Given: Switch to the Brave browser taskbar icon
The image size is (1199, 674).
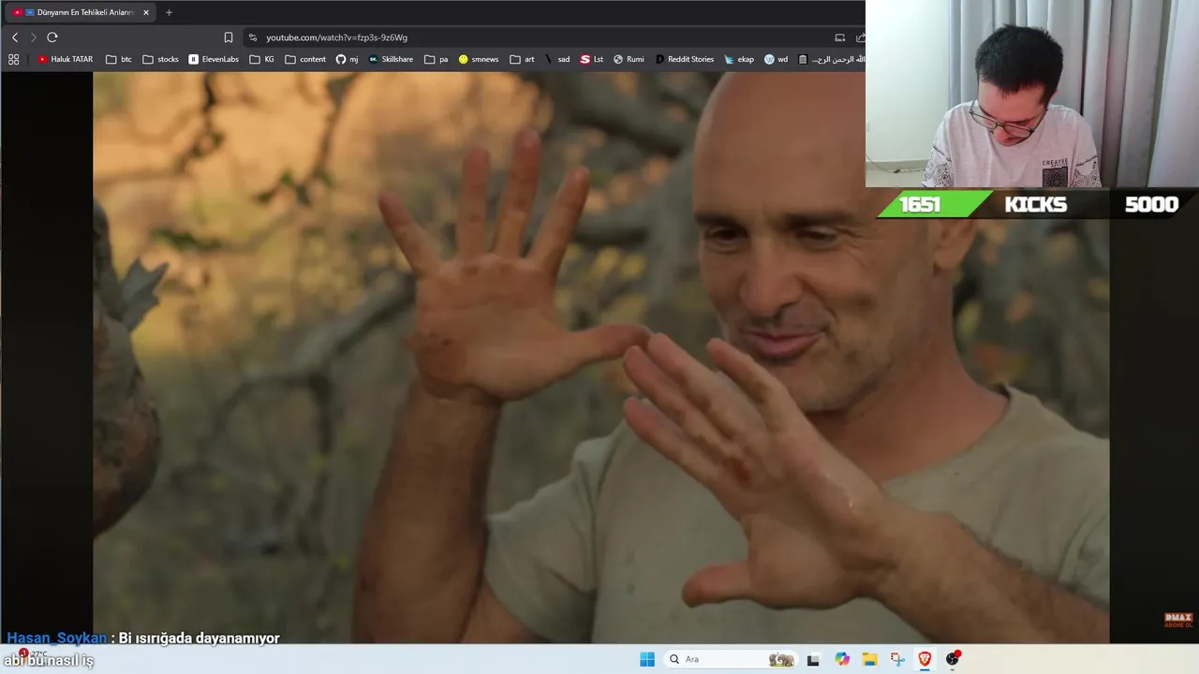Looking at the screenshot, I should tap(925, 659).
